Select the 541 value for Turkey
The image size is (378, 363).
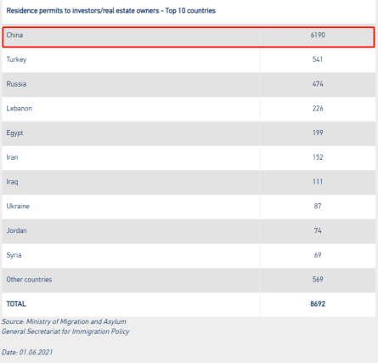coord(318,60)
